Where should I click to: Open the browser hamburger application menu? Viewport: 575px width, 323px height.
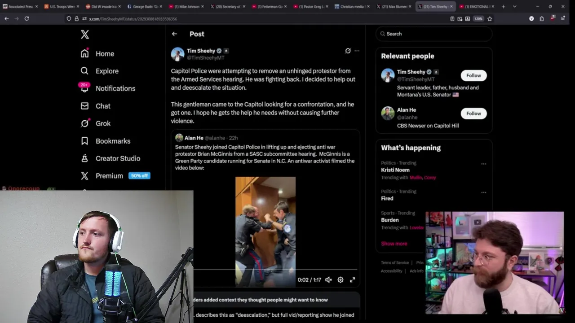pyautogui.click(x=563, y=18)
